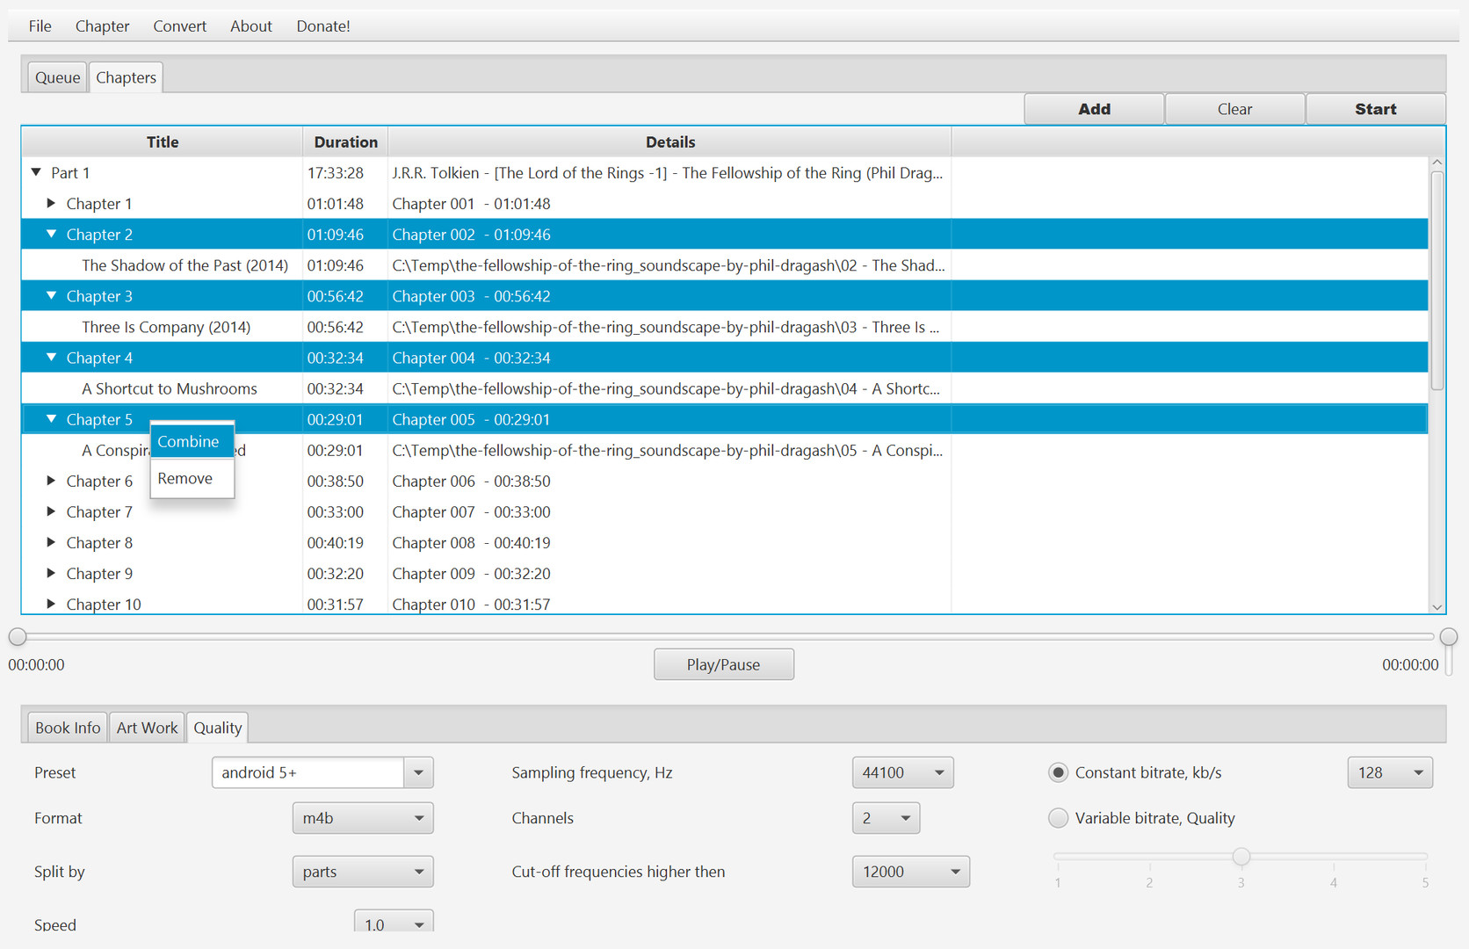Open the Art Work tab
The width and height of the screenshot is (1469, 949).
pos(147,728)
